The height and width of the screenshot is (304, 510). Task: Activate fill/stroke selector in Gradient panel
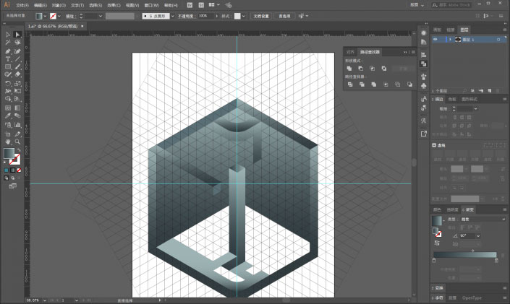click(x=437, y=232)
